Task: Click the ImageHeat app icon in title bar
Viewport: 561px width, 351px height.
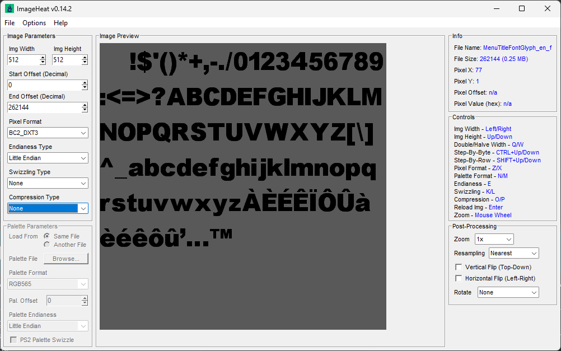Action: [x=10, y=8]
